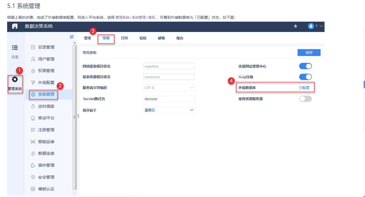Switch to the 登录 tab
The width and height of the screenshot is (365, 197).
click(x=88, y=38)
